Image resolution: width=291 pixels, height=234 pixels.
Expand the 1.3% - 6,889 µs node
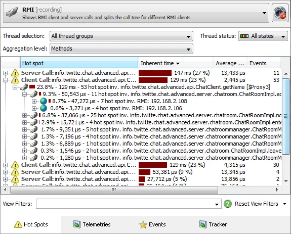pos(24,144)
